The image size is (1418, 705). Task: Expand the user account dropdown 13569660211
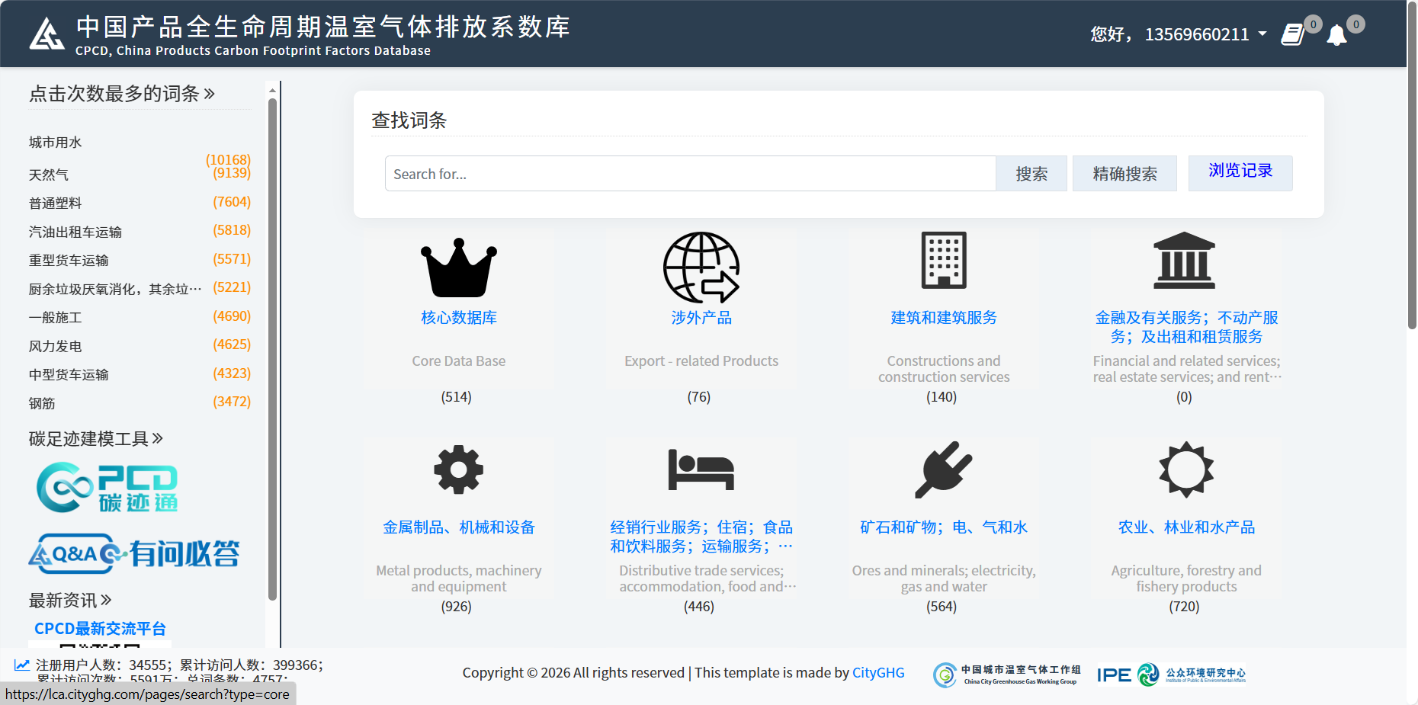coord(1205,34)
